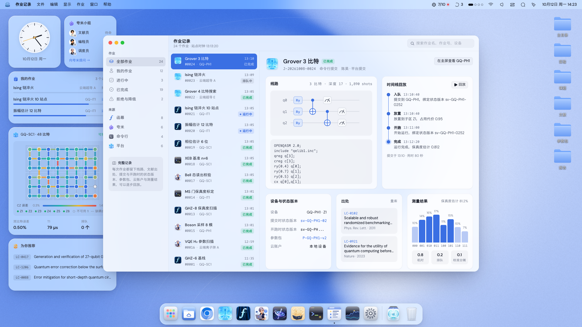582x327 pixels.
Task: Select 进行中 filter in sidebar
Action: [135, 80]
